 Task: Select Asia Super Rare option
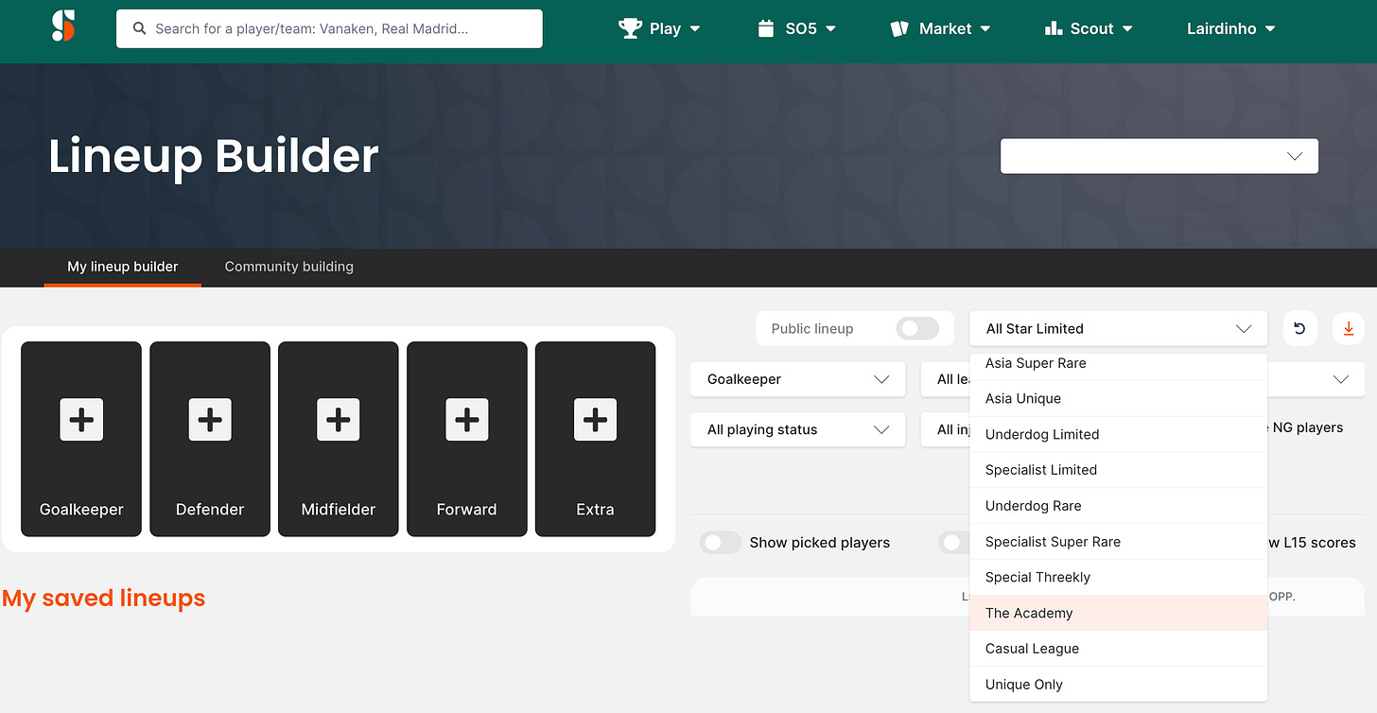(x=1118, y=364)
